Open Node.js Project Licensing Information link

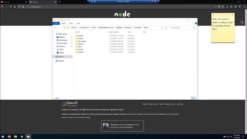(76, 117)
